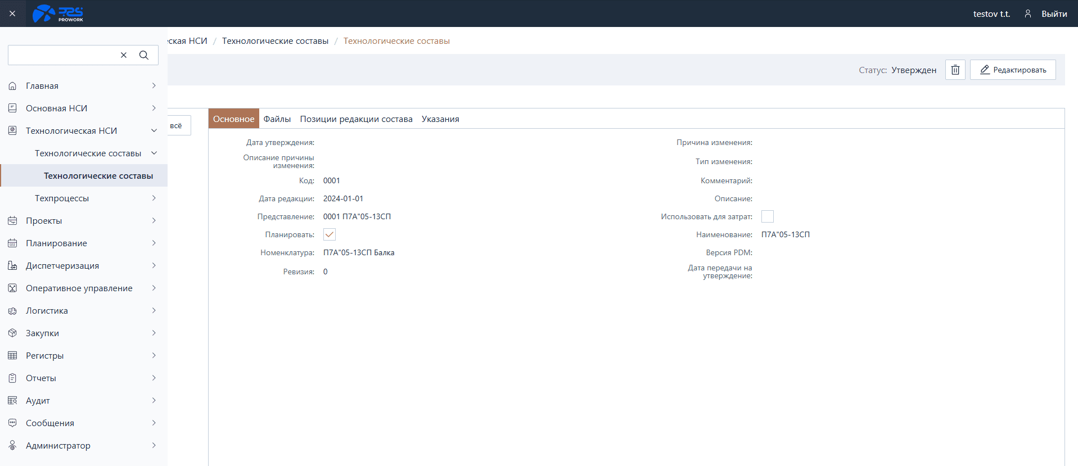Open the Указания tab
Viewport: 1078px width, 466px height.
pyautogui.click(x=440, y=119)
